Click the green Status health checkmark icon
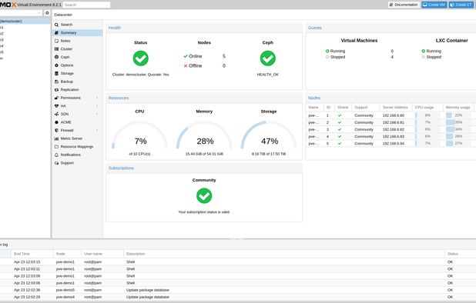Viewport: 476px width, 303px height. tap(140, 58)
